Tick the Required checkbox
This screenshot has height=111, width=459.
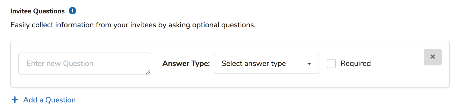click(x=331, y=64)
